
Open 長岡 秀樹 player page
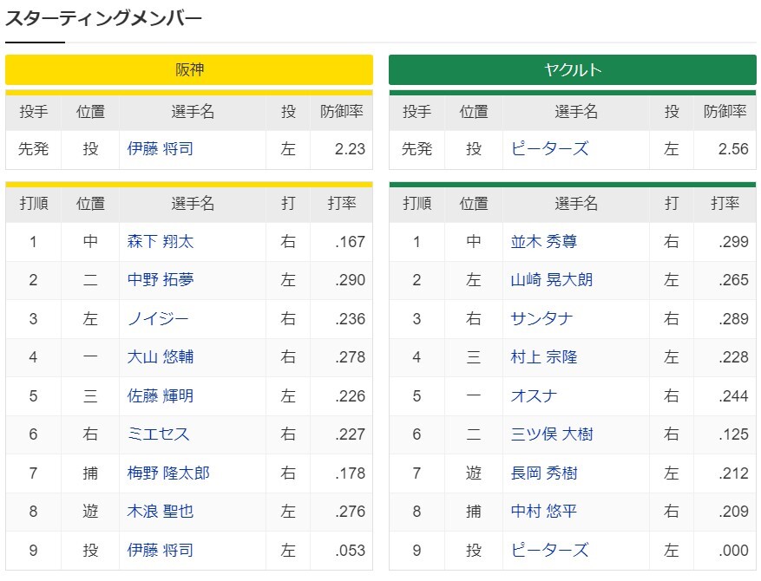point(544,473)
